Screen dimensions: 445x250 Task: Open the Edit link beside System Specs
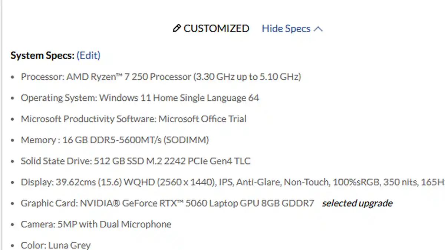pos(88,56)
